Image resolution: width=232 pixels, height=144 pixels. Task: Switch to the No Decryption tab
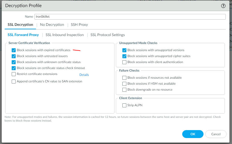coord(52,25)
